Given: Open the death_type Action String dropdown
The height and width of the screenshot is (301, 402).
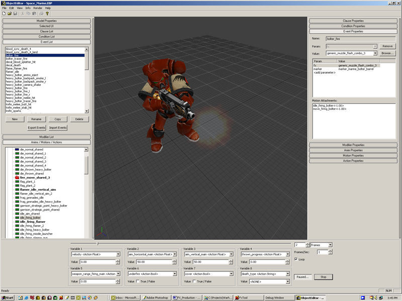Looking at the screenshot, I should click(x=287, y=274).
